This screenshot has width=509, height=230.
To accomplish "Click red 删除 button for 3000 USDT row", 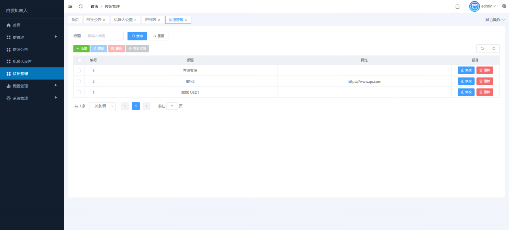I will [485, 92].
